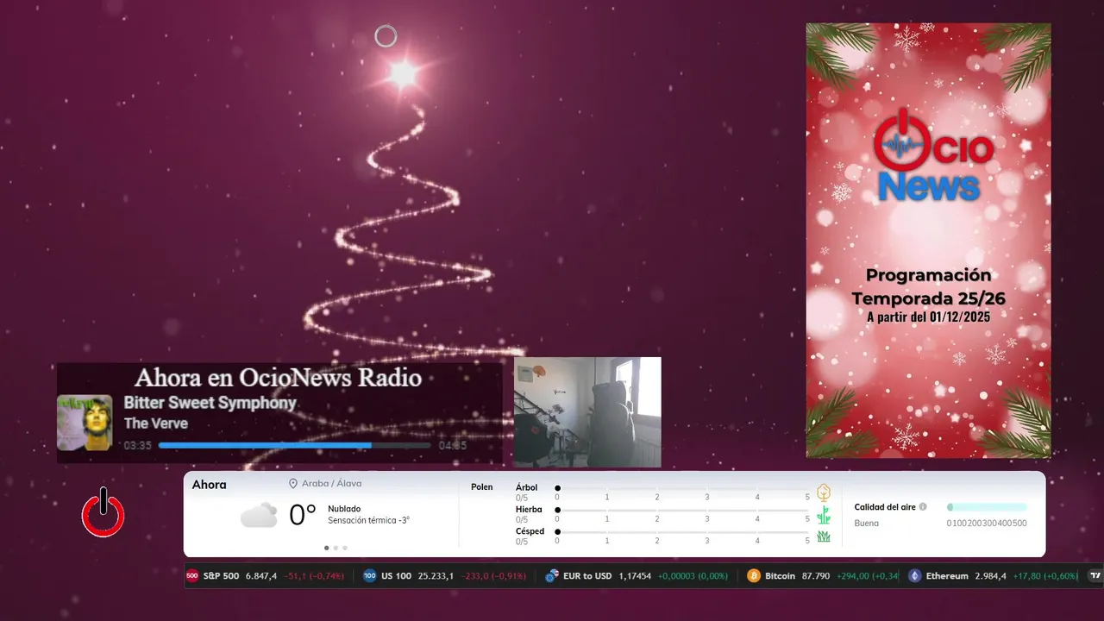This screenshot has width=1104, height=621.
Task: Select the third weather widget page dot
Action: click(345, 548)
